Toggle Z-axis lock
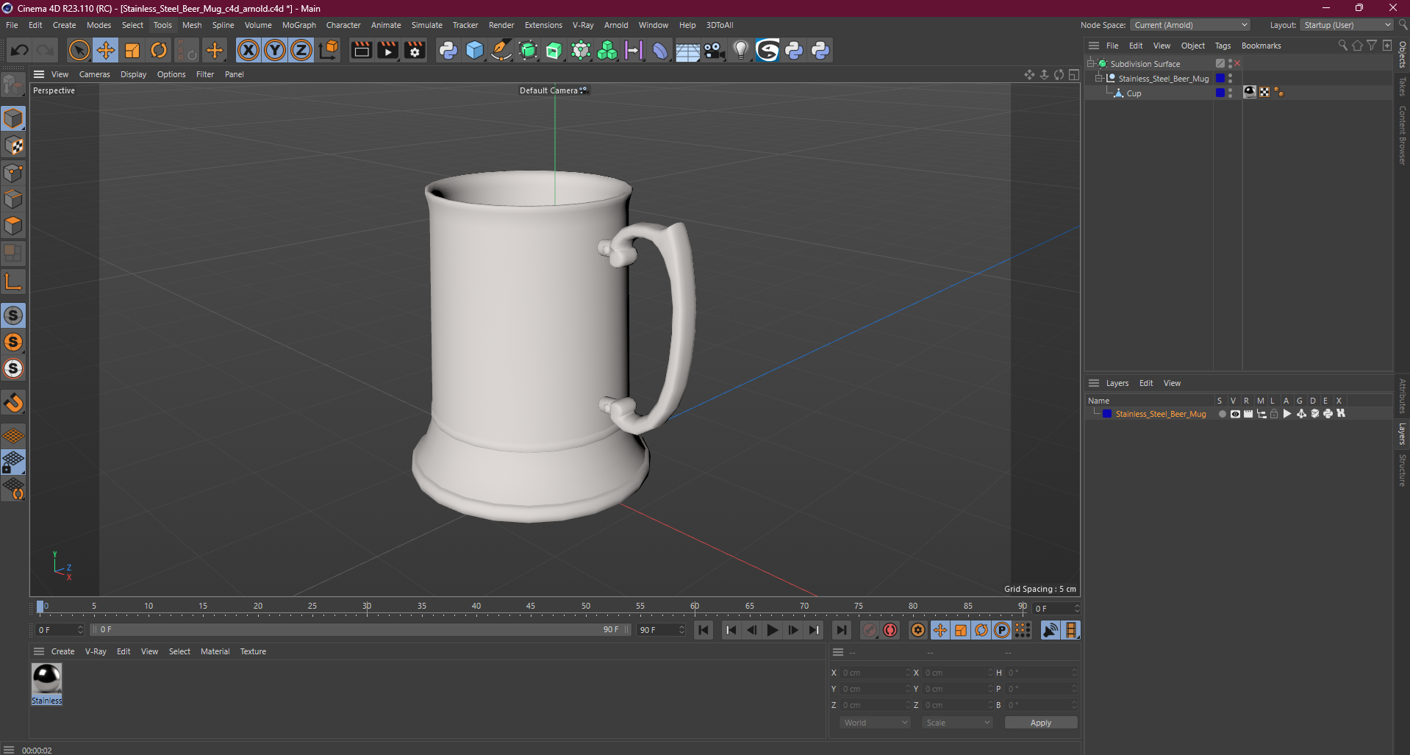 click(x=301, y=51)
